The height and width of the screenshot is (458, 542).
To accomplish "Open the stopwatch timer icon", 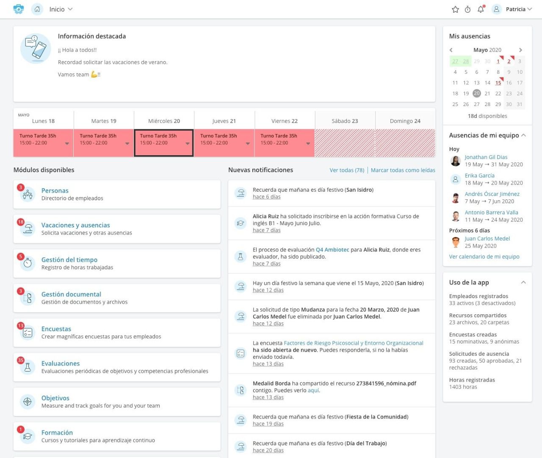I will (x=467, y=9).
